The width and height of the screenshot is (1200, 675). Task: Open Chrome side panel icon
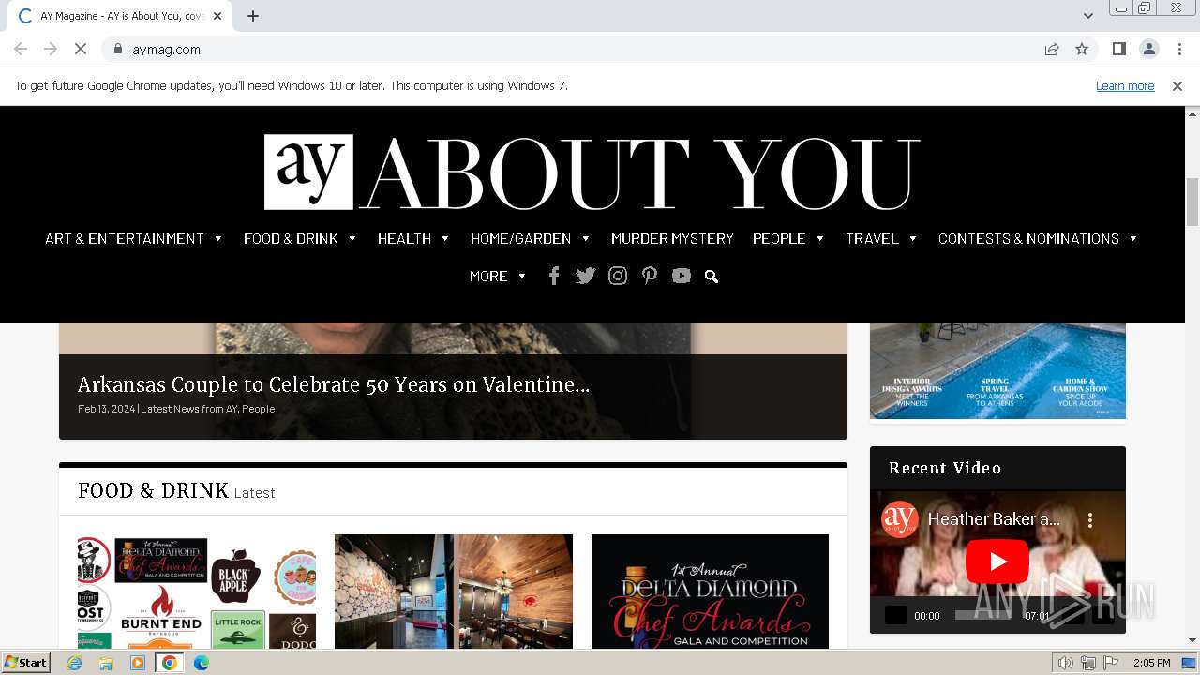1118,49
